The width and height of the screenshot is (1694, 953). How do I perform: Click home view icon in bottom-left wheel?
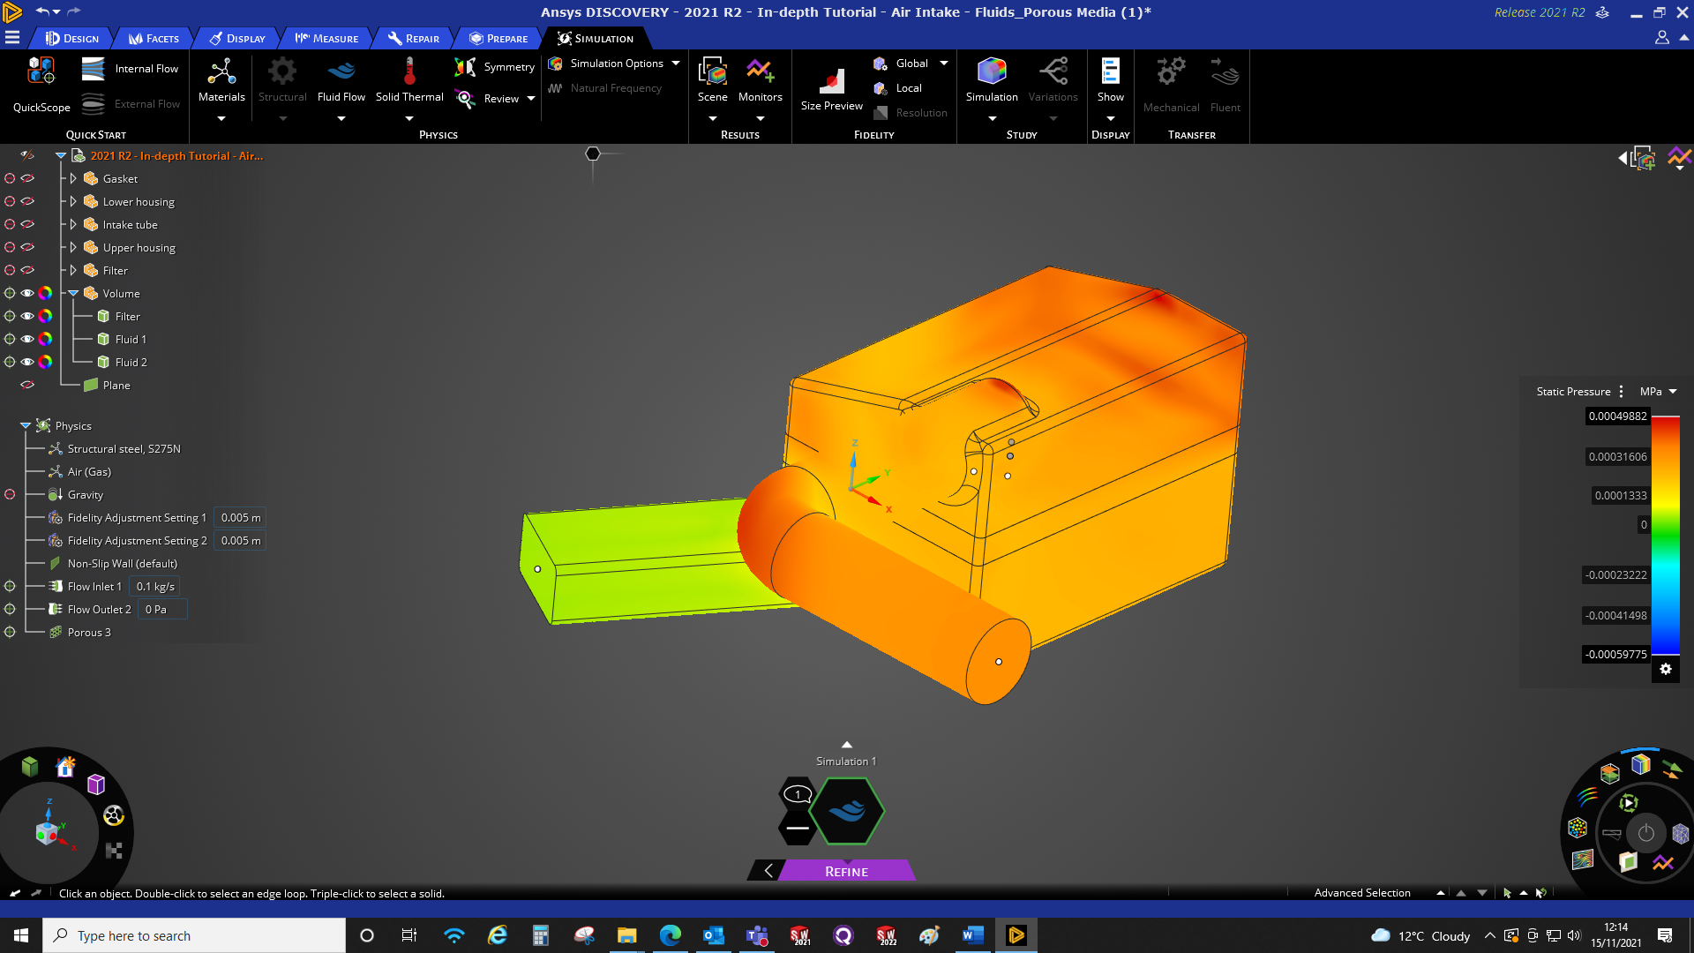coord(65,767)
